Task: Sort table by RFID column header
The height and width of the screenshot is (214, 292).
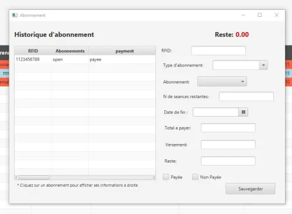Action: [33, 51]
